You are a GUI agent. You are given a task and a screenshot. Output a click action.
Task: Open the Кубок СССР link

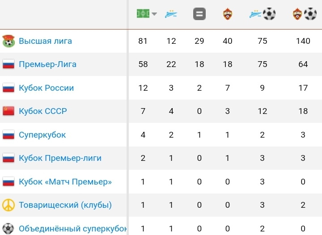point(43,111)
